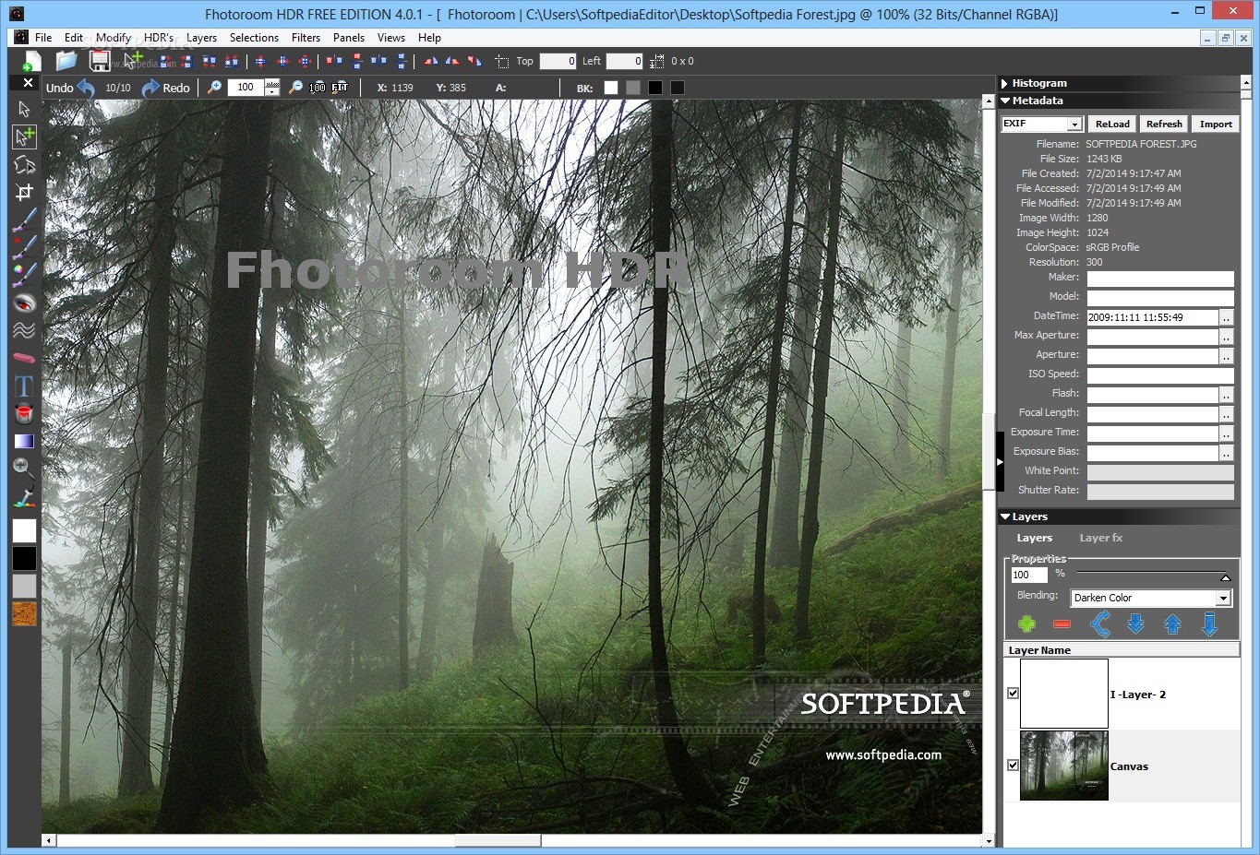Open the HDR's menu
1260x855 pixels.
[x=159, y=38]
